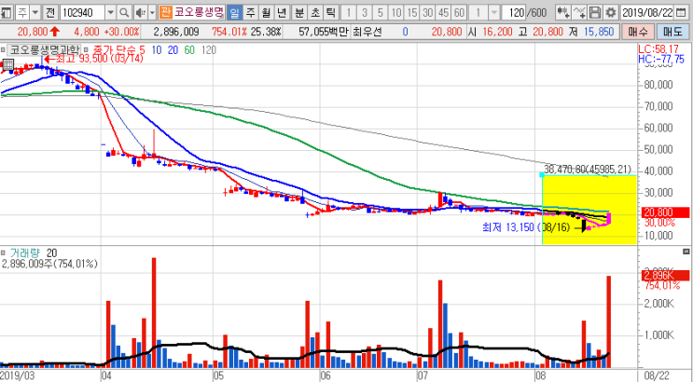693x382 pixels.
Task: Switch to monthly 월 period
Action: (266, 12)
